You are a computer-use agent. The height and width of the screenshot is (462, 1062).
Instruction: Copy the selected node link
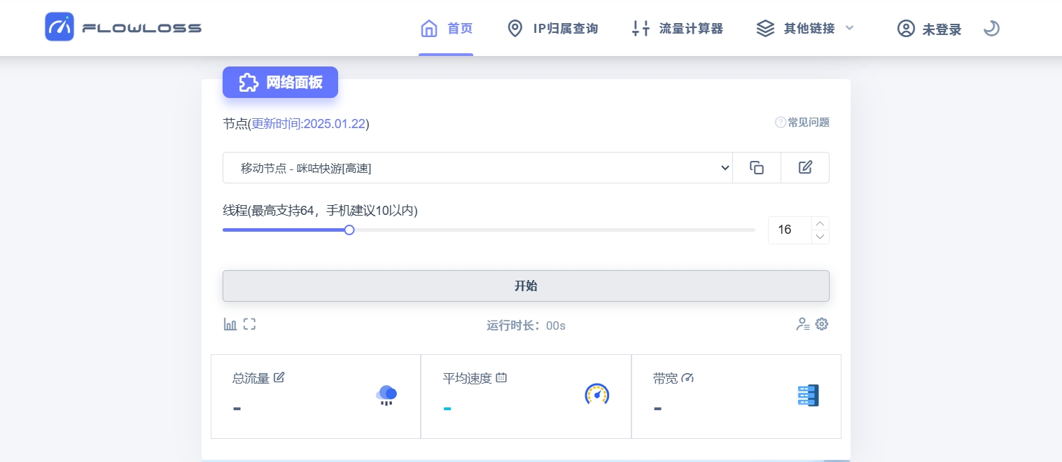tap(757, 167)
